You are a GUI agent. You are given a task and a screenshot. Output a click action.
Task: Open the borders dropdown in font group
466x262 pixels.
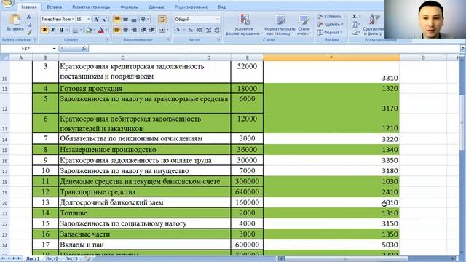[81, 30]
